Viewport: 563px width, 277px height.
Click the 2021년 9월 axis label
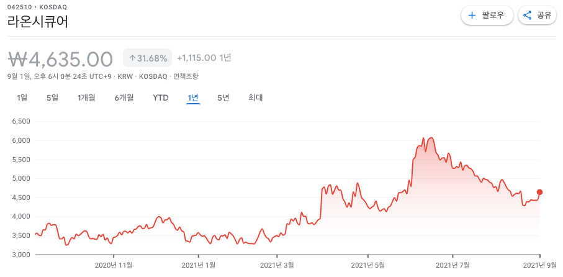(539, 265)
